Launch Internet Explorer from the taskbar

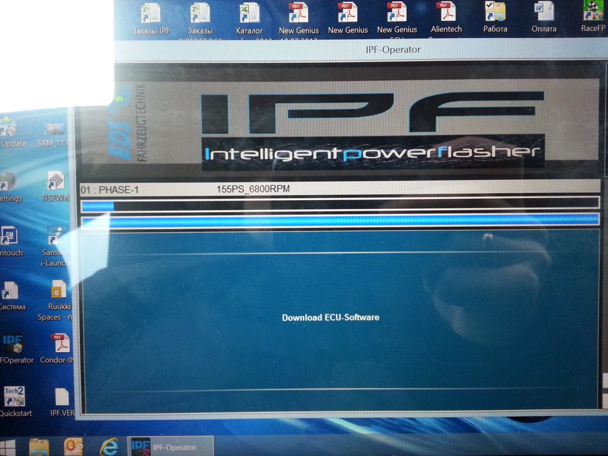[110, 447]
